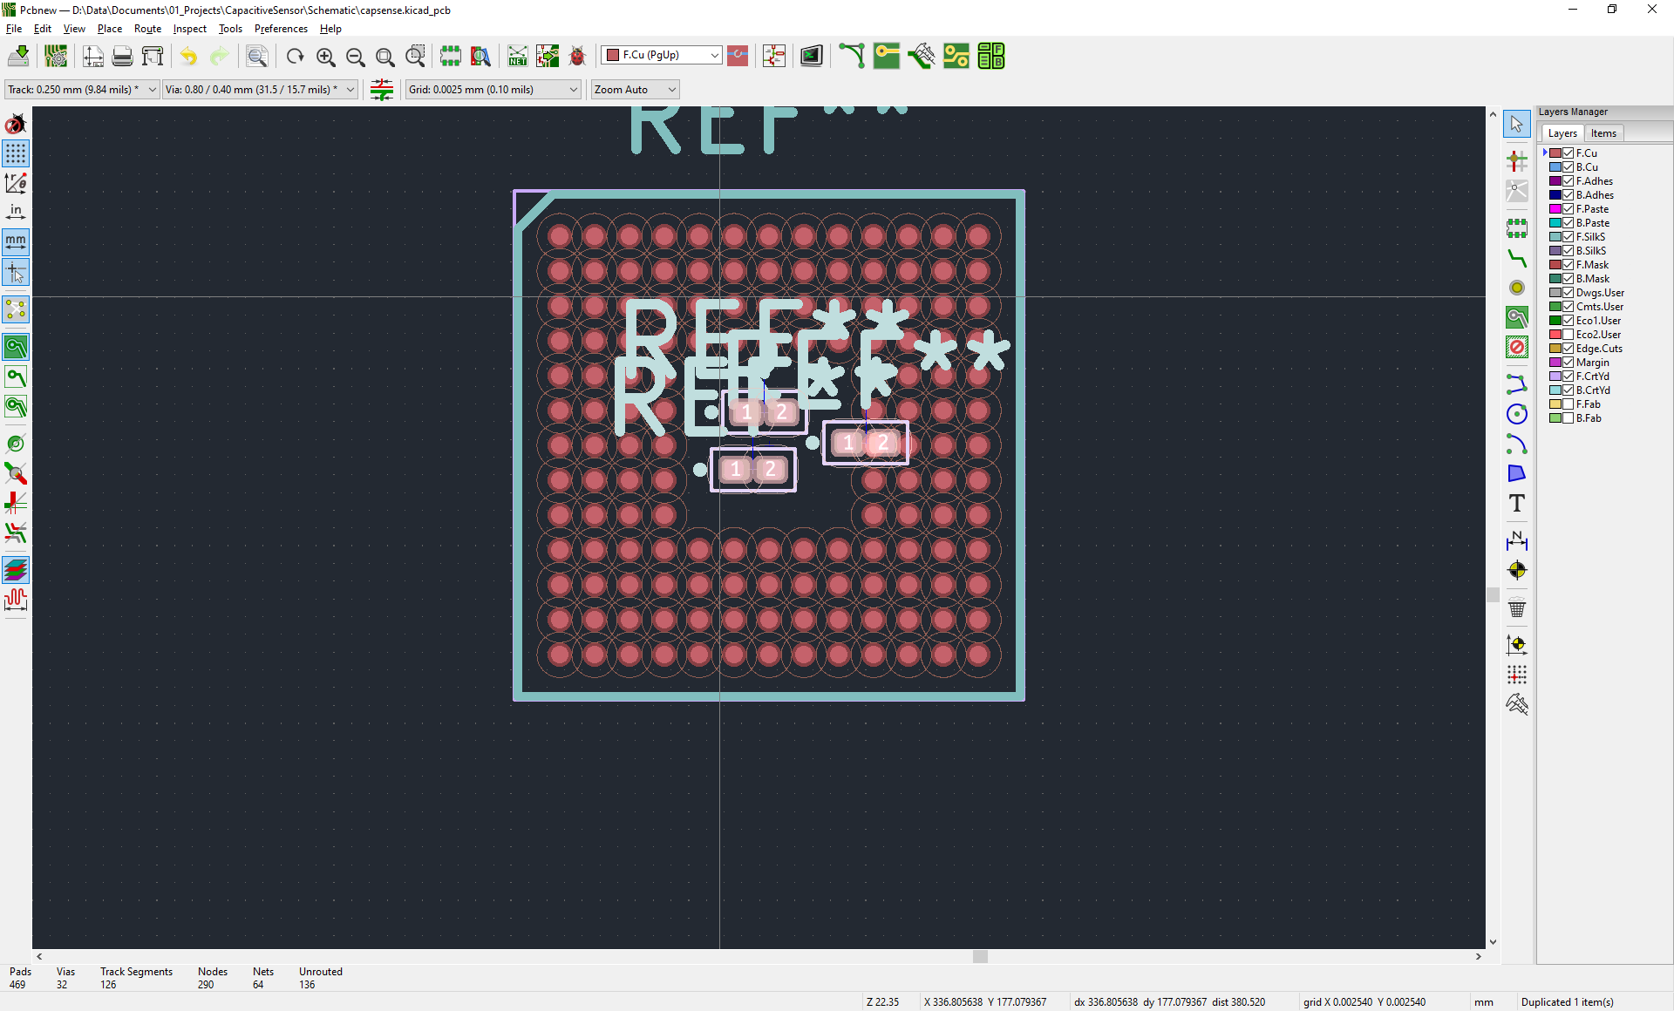Click the Route tracks tool icon

coord(1517,258)
